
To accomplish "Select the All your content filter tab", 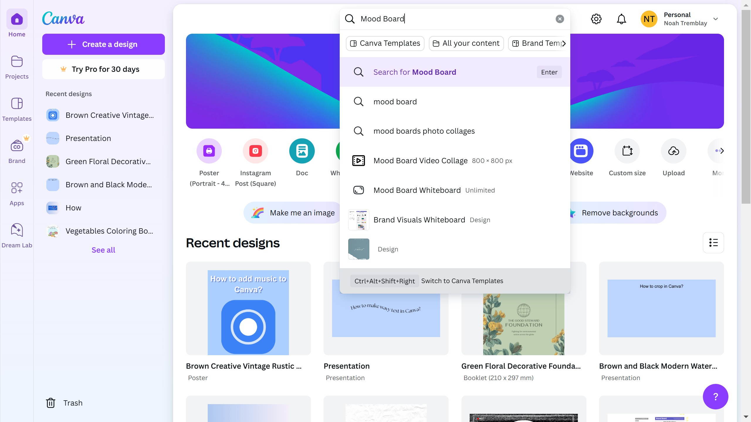I will pyautogui.click(x=466, y=43).
